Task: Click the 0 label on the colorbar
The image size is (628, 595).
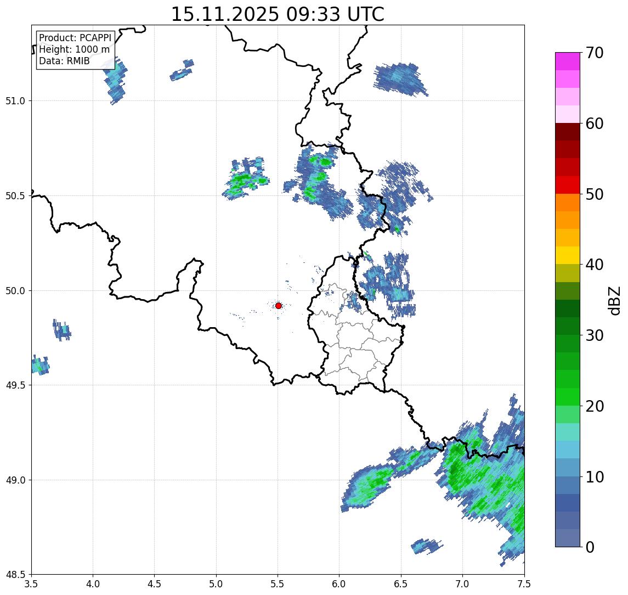Action: (x=590, y=547)
